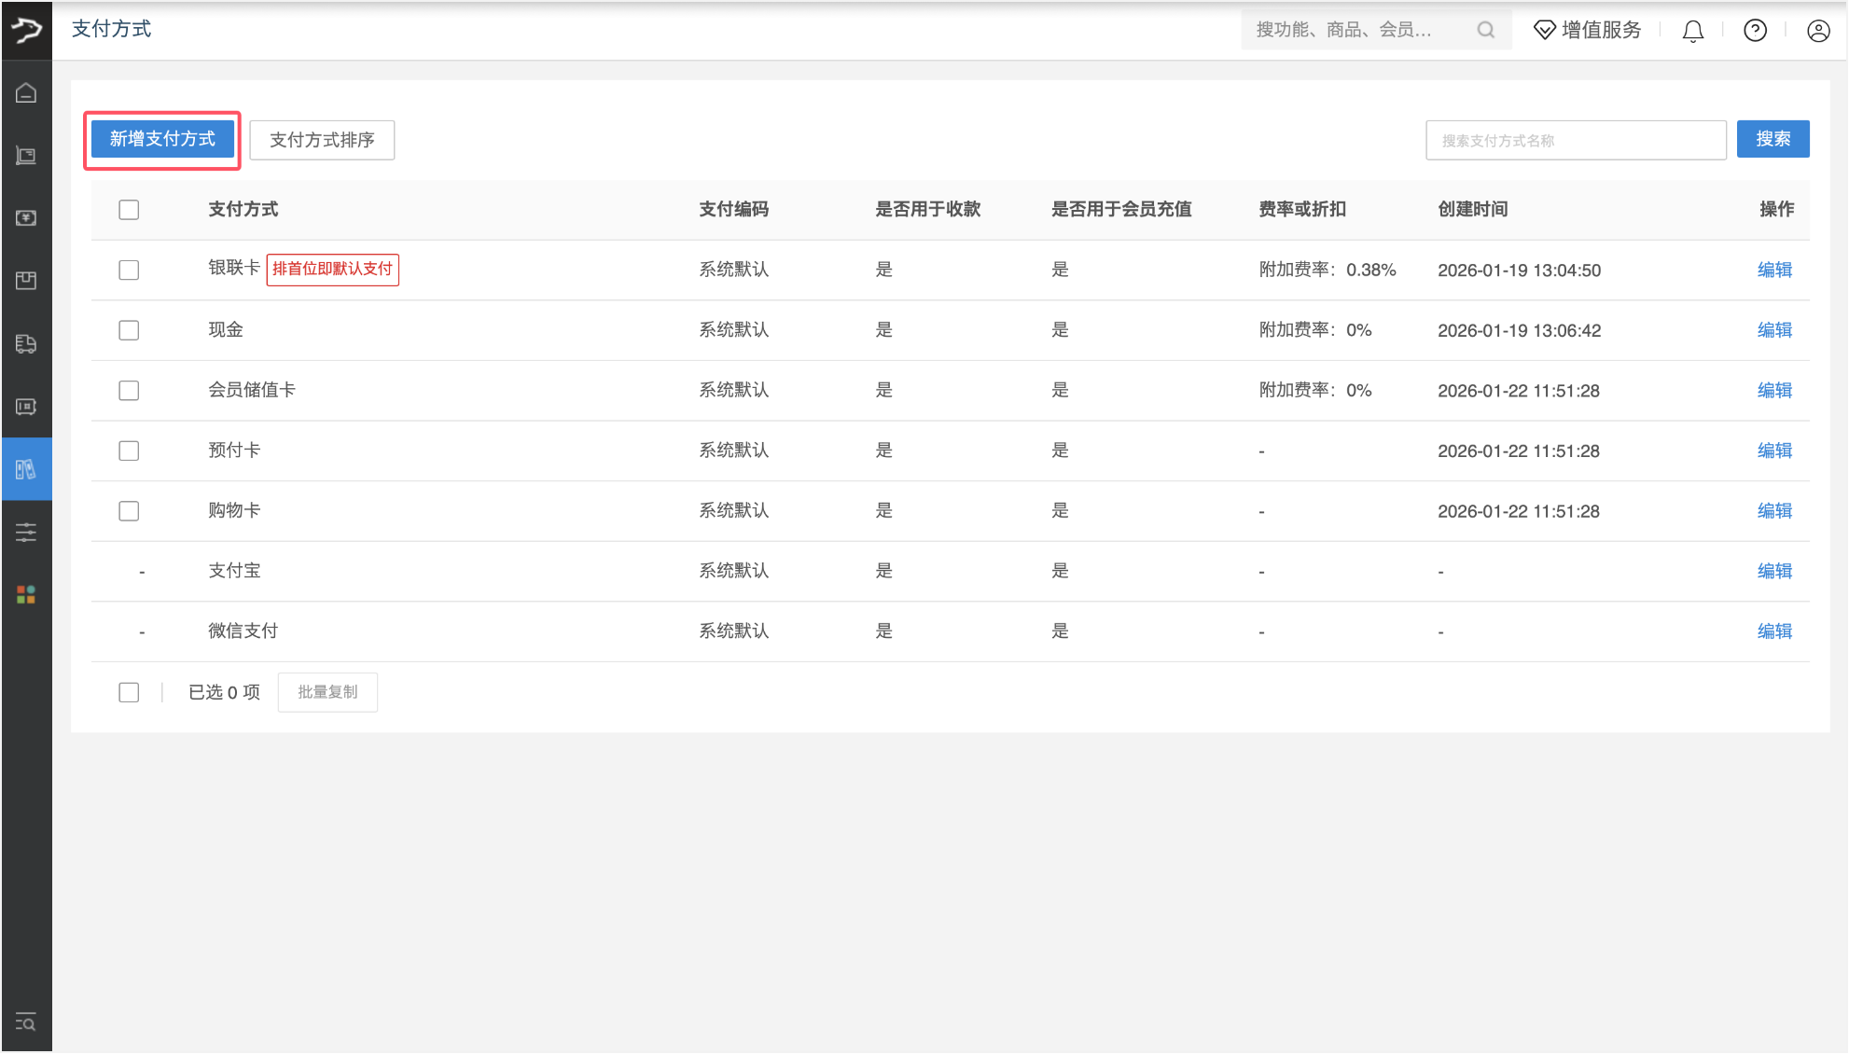Click the menu search icon at sidebar bottom
This screenshot has height=1054, width=1849.
[26, 1022]
